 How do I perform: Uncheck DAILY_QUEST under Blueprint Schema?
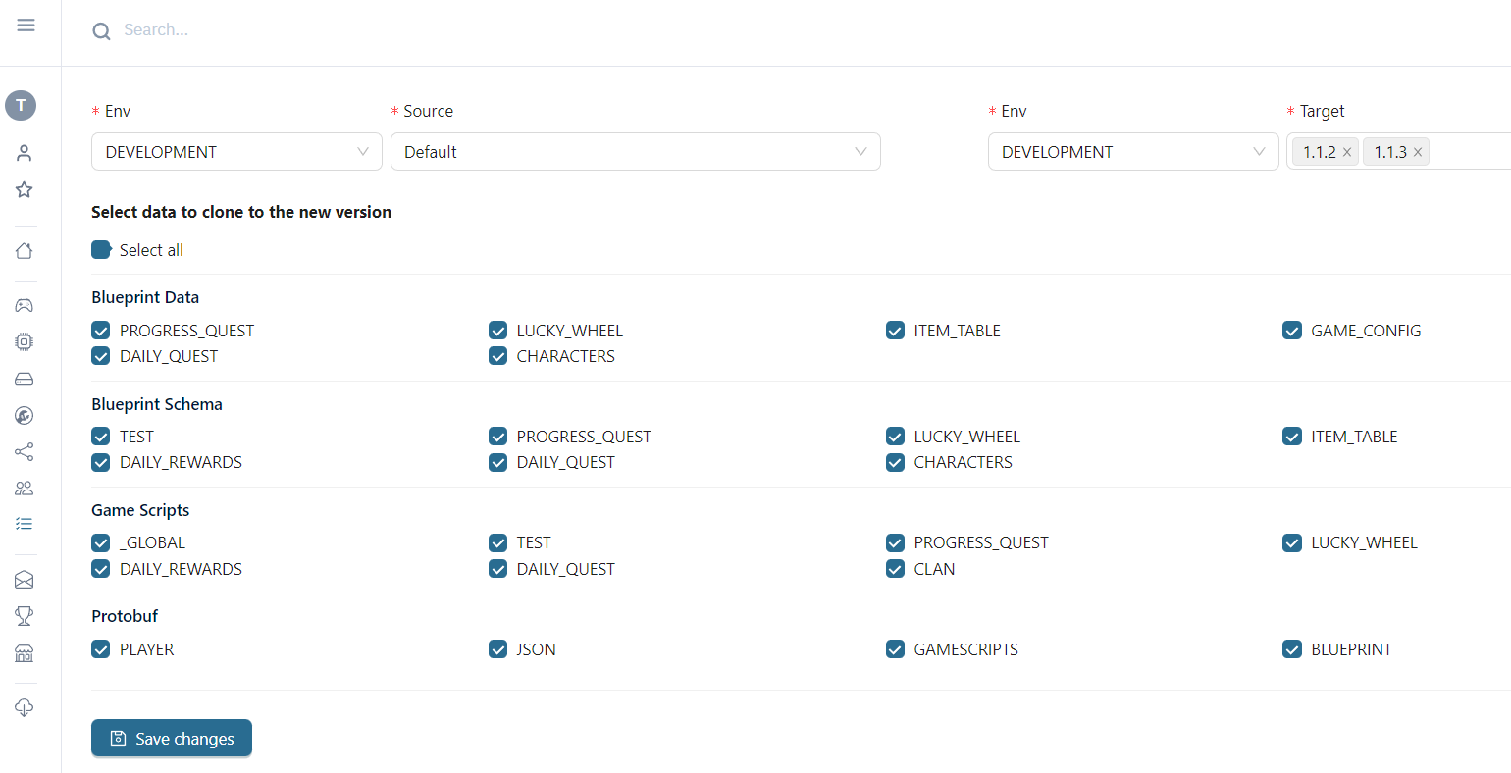pos(498,462)
